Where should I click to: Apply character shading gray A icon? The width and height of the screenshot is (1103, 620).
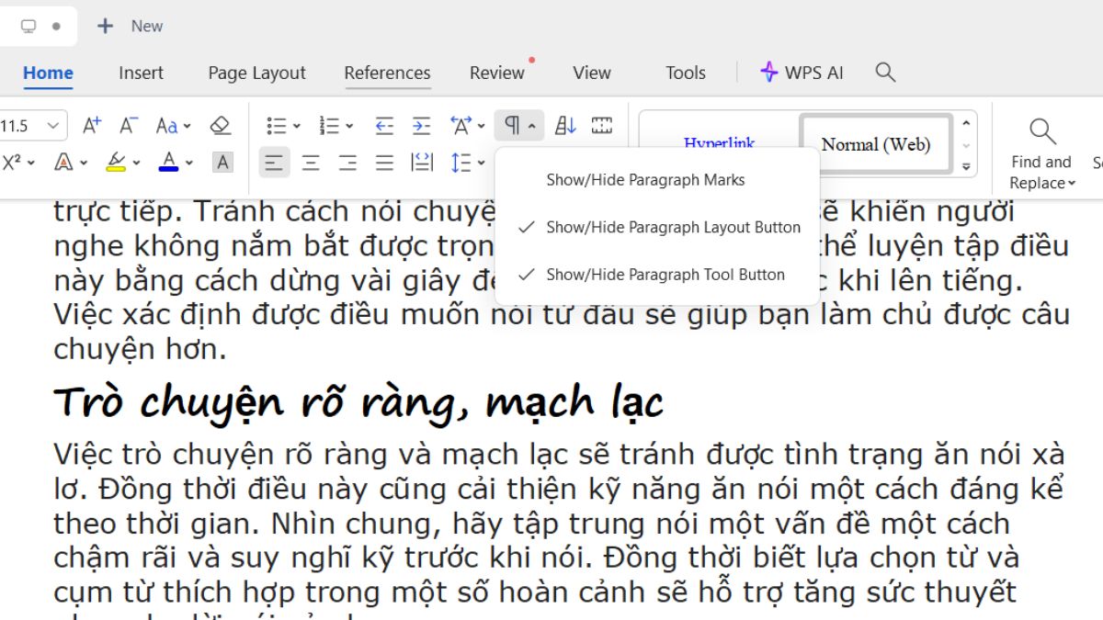222,163
